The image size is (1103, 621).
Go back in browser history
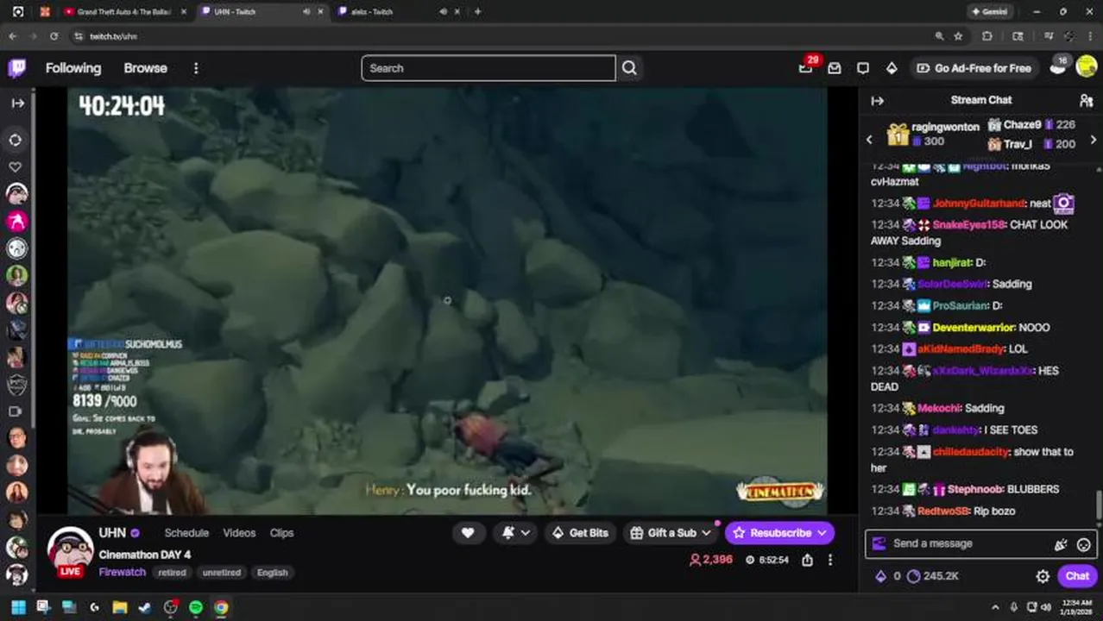[x=12, y=36]
